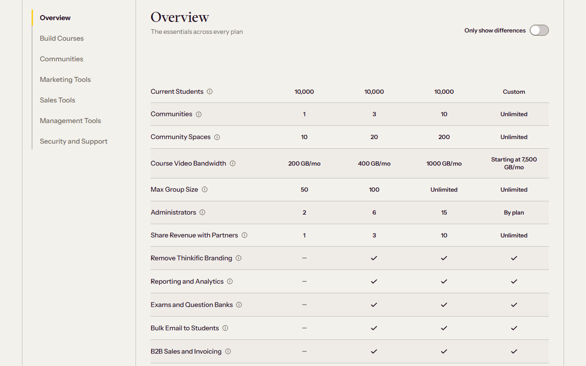Click the Only show differences label
The image size is (586, 366).
pos(495,31)
